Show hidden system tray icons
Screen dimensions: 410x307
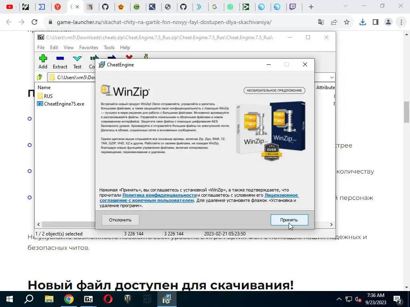[339, 299]
